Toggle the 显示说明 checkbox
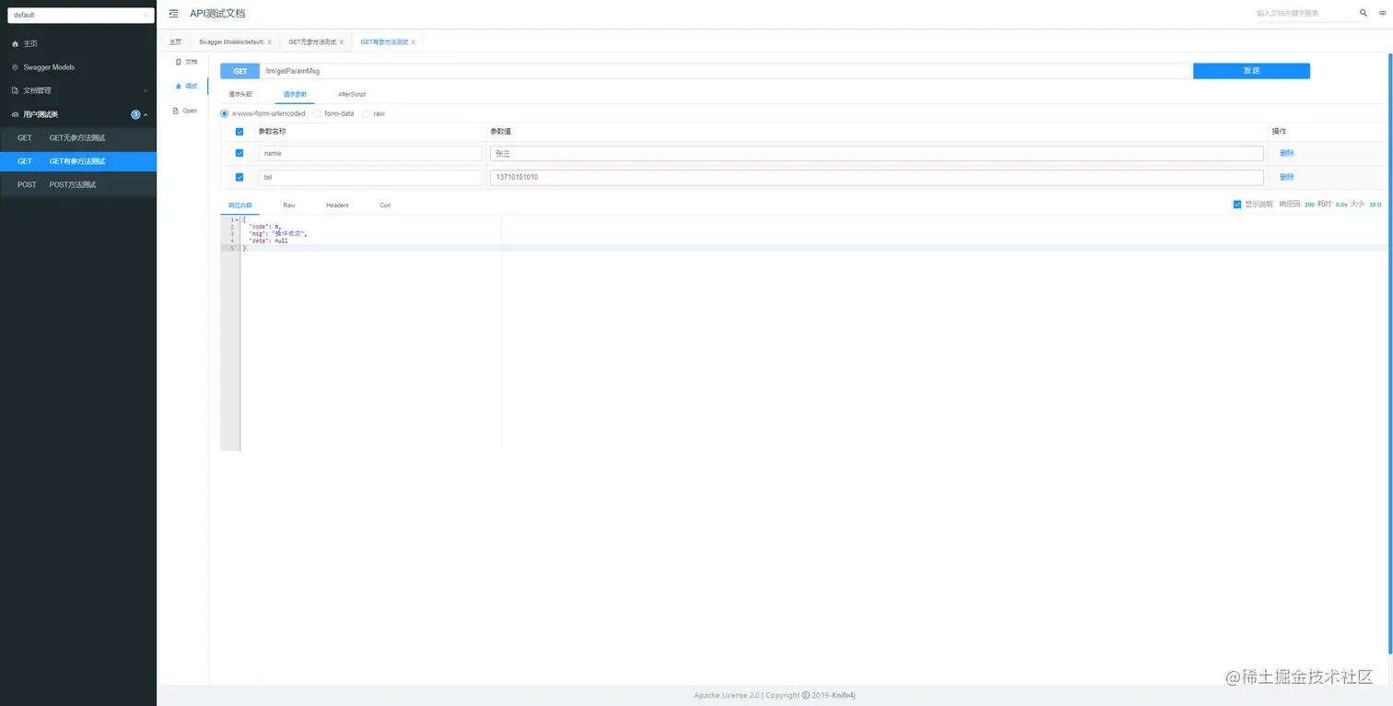This screenshot has width=1393, height=706. 1237,205
